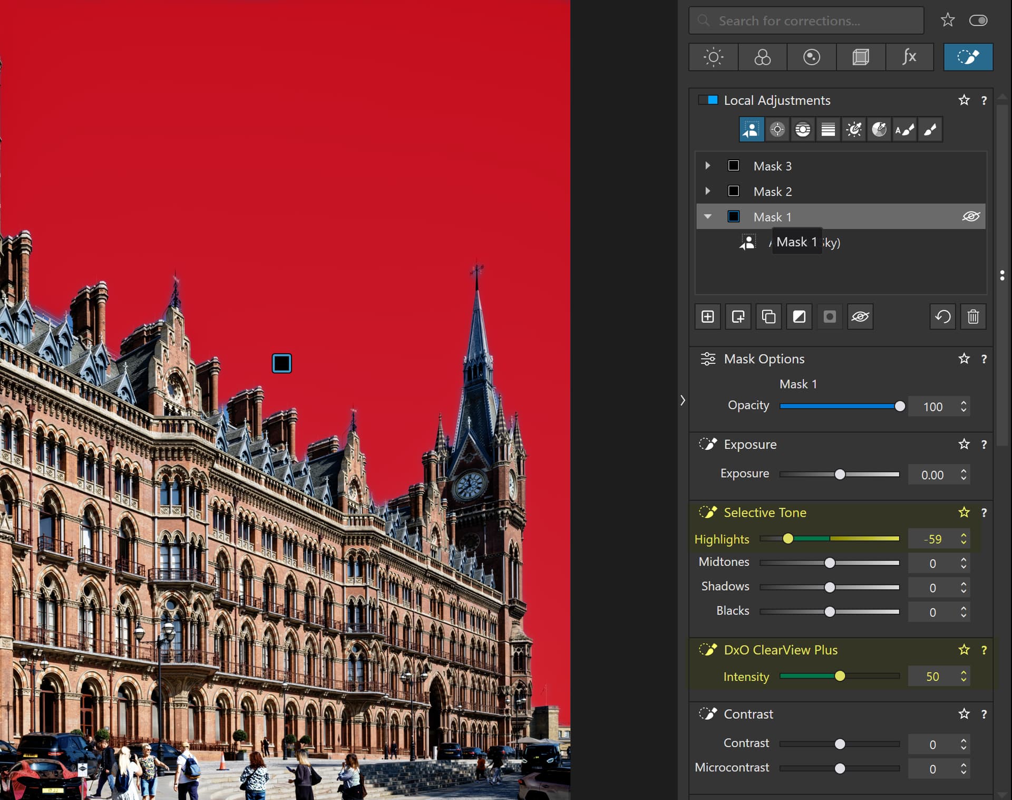Toggle the switch next to search star
The image size is (1012, 800).
click(978, 21)
